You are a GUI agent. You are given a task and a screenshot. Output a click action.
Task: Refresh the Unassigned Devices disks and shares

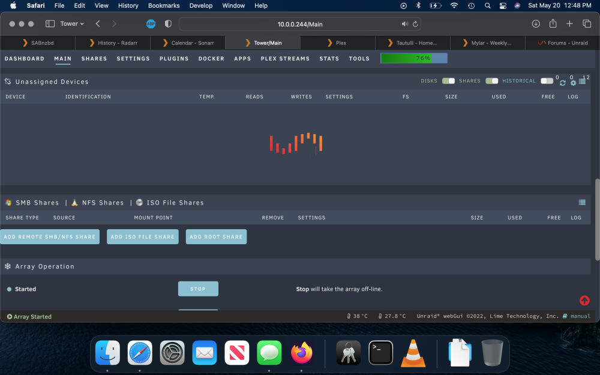(563, 83)
